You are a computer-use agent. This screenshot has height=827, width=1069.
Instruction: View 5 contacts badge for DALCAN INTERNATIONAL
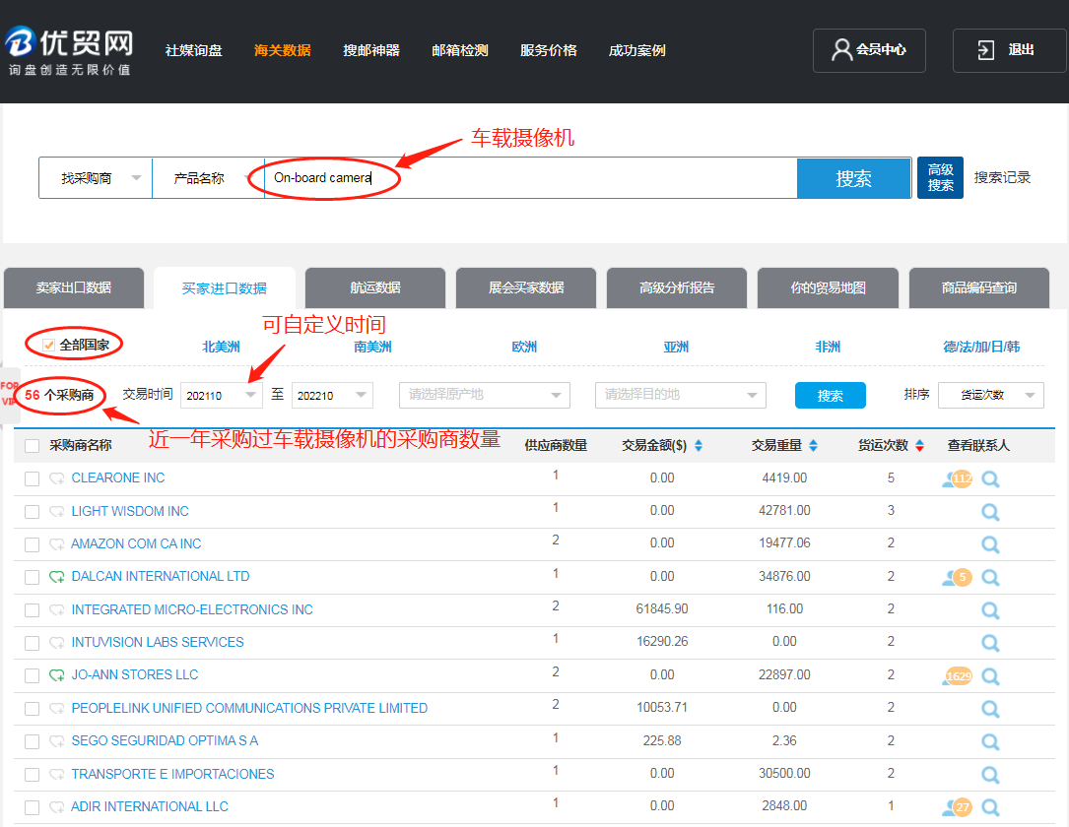(x=958, y=578)
